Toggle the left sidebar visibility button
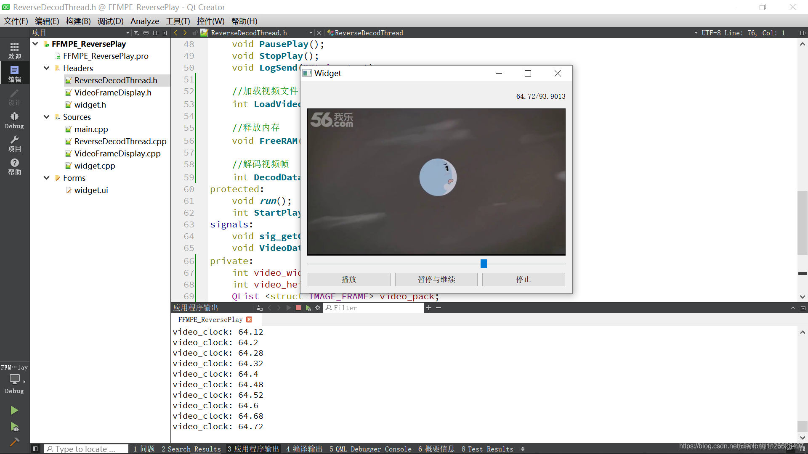 click(x=35, y=449)
